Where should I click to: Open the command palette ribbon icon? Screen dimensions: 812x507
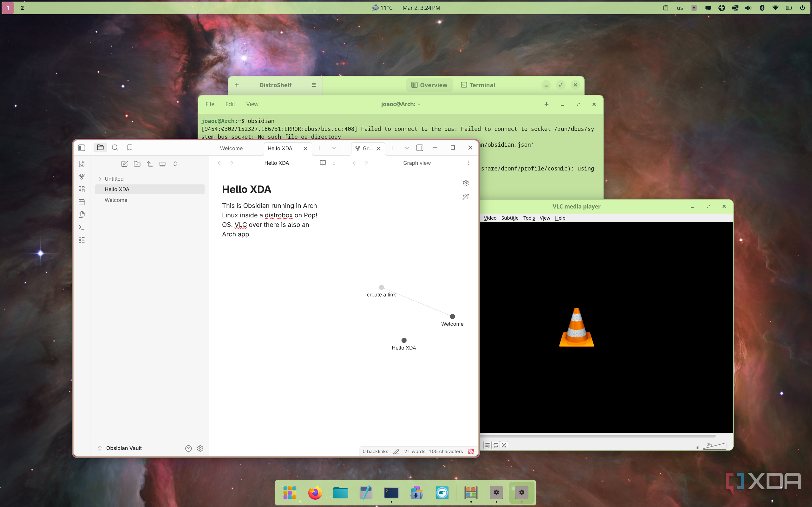click(x=82, y=227)
